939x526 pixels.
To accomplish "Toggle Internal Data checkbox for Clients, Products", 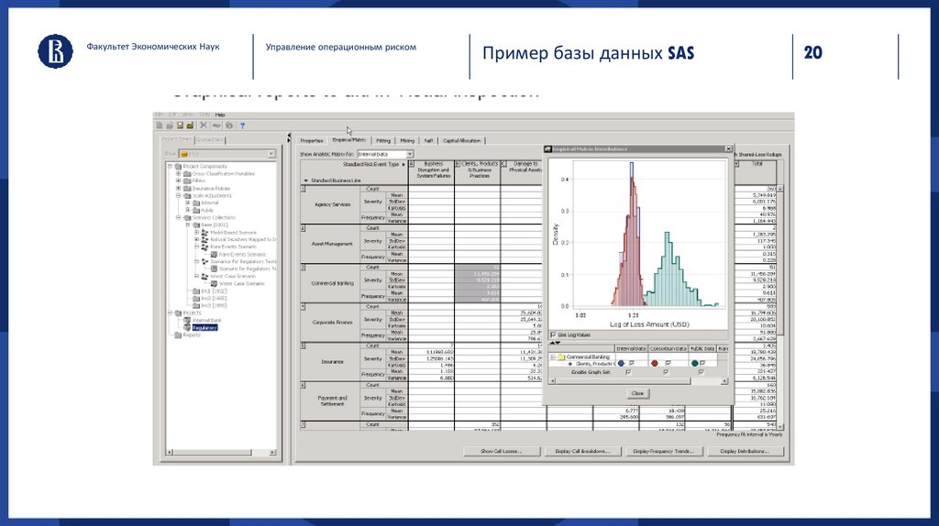I will click(631, 363).
